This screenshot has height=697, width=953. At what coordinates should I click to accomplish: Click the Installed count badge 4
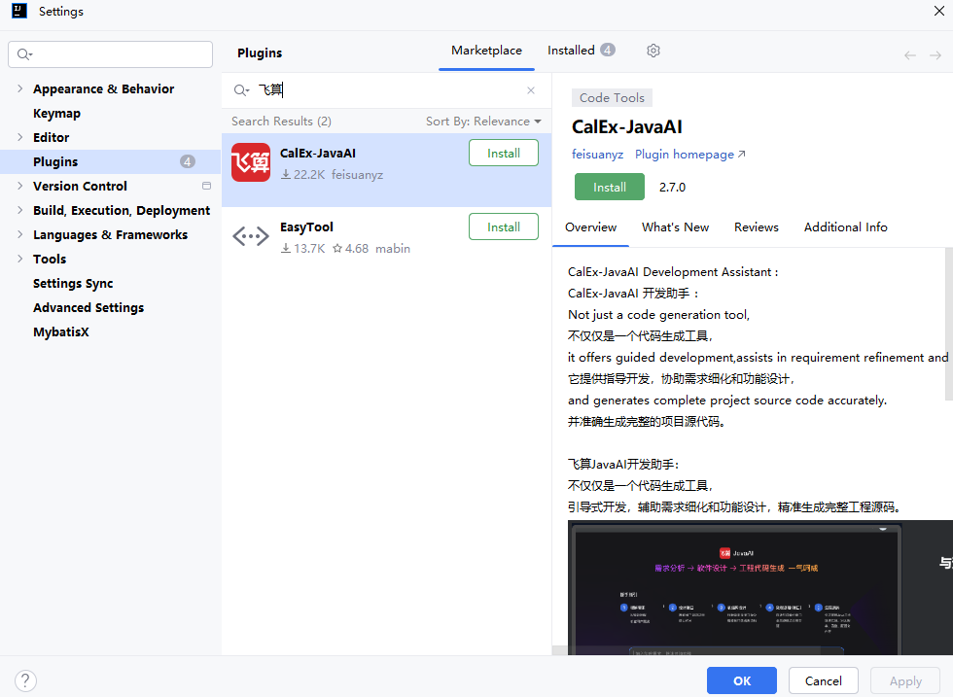pos(608,50)
